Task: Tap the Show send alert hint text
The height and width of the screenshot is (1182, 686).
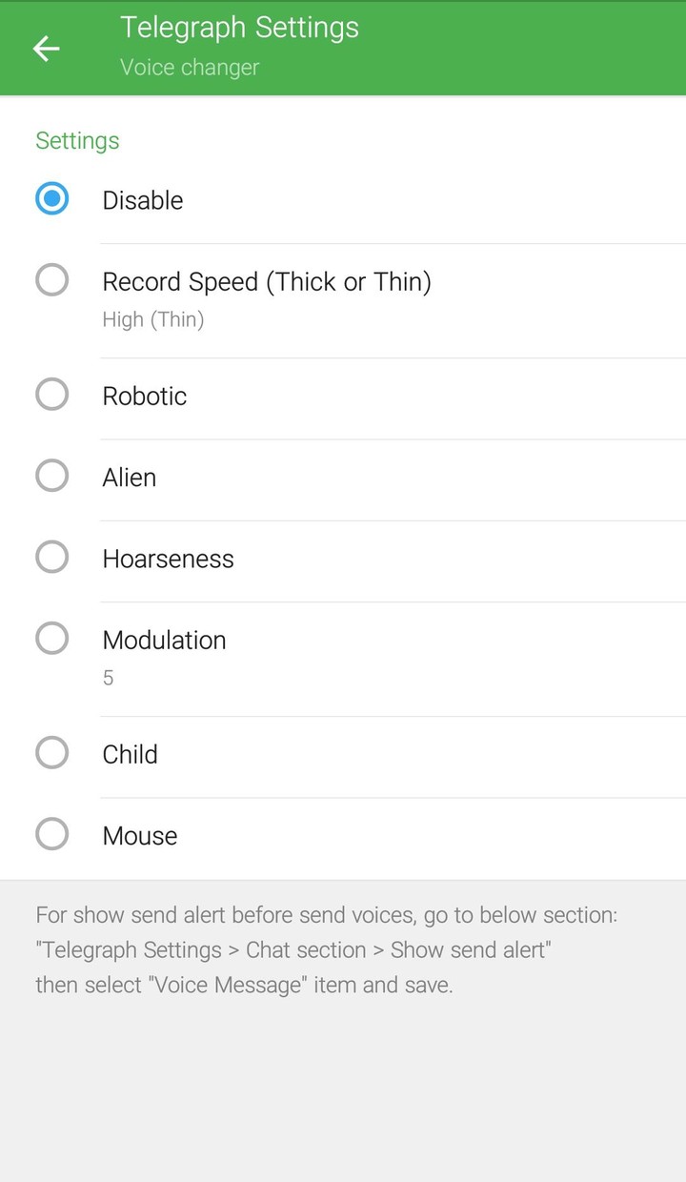Action: click(327, 949)
